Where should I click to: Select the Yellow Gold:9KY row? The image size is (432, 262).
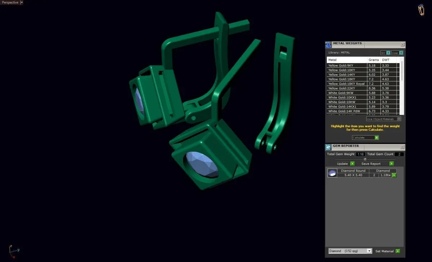pos(363,66)
